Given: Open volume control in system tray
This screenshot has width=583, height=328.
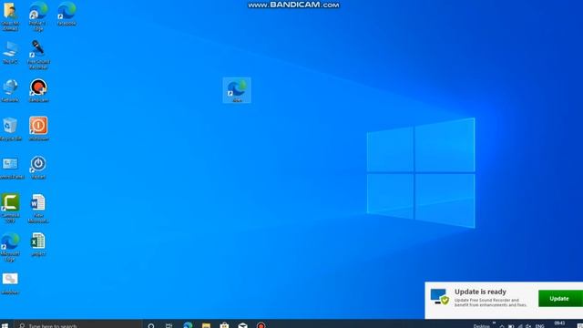Looking at the screenshot, I should 528,326.
